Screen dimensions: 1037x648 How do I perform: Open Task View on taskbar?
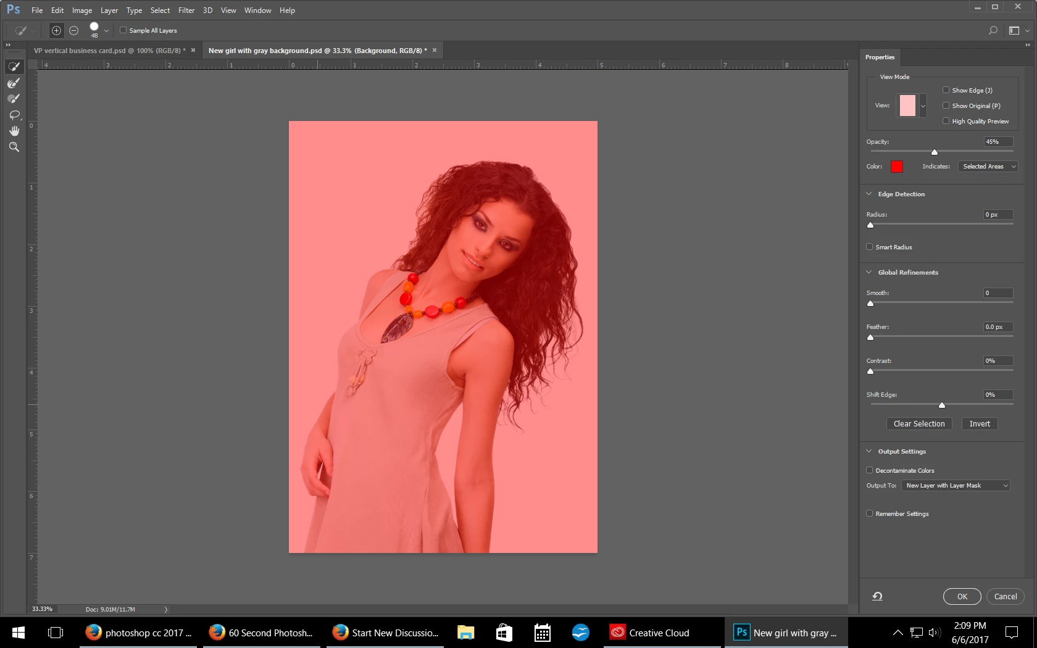56,633
